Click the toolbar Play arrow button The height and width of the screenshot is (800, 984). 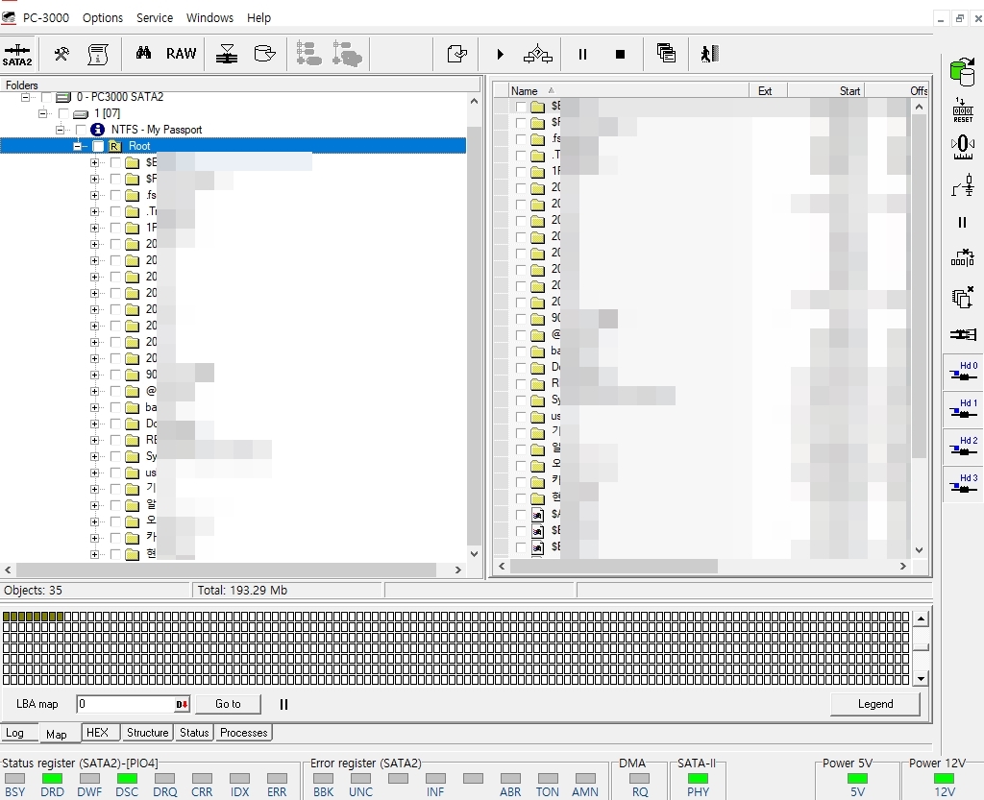click(500, 55)
